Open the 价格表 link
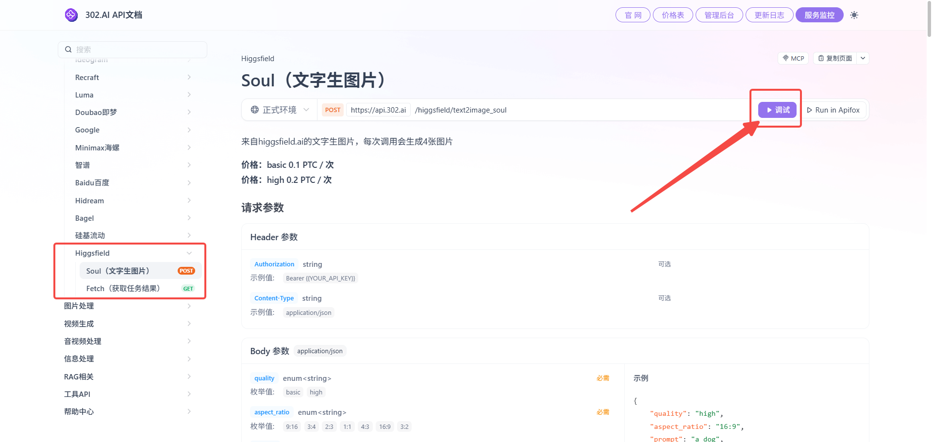The image size is (932, 442). (673, 15)
